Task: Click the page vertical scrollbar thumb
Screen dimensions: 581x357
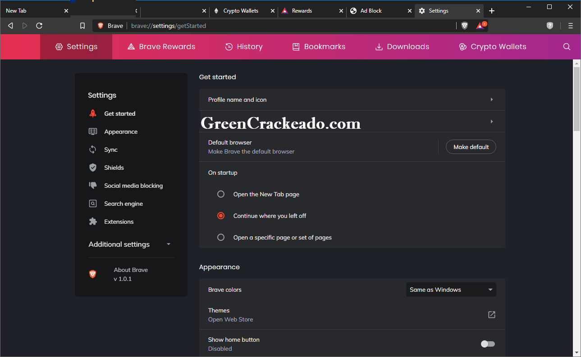Action: (577, 99)
